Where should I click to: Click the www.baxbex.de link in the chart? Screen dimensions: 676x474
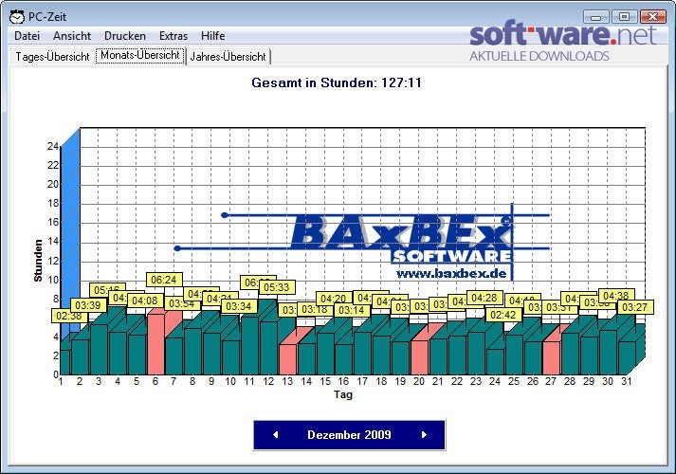tap(451, 273)
